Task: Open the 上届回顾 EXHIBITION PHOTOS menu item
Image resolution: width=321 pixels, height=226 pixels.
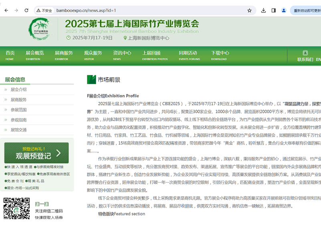Action: pos(155,55)
